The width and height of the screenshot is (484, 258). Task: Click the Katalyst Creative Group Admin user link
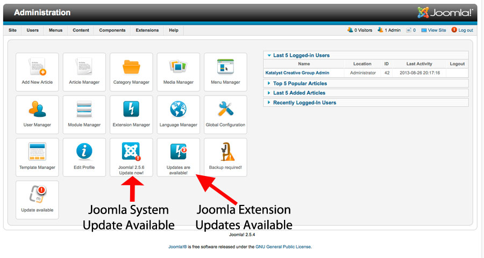point(297,73)
